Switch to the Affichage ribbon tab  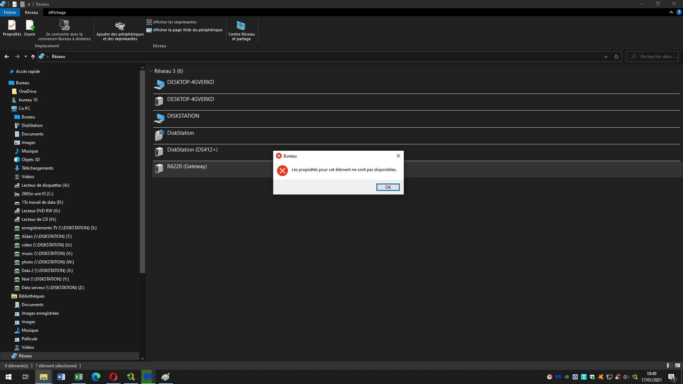(57, 12)
